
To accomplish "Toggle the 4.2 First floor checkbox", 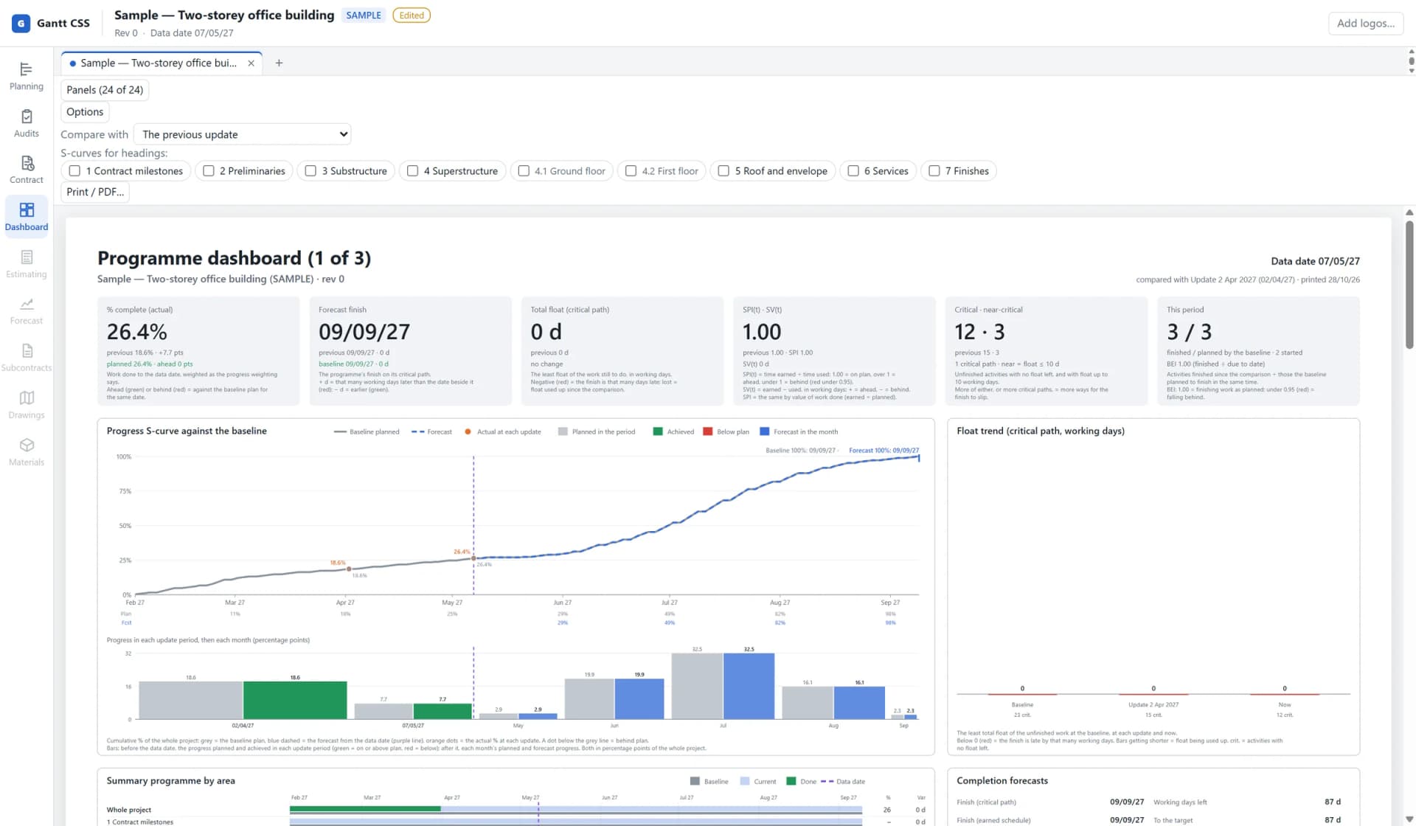I will click(x=631, y=171).
